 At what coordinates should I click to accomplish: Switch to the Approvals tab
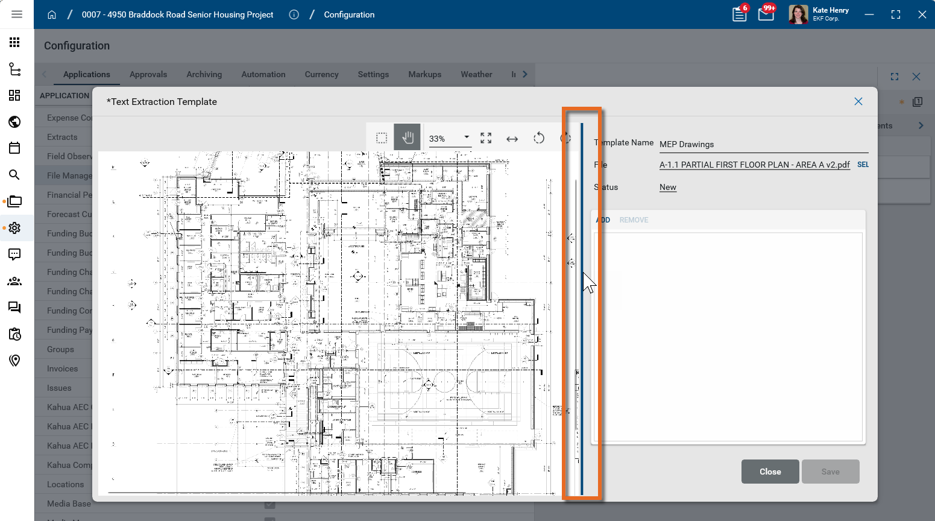(148, 74)
